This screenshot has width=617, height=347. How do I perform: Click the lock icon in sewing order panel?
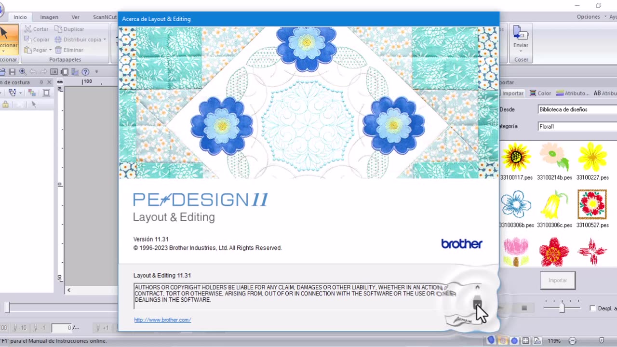pos(5,104)
